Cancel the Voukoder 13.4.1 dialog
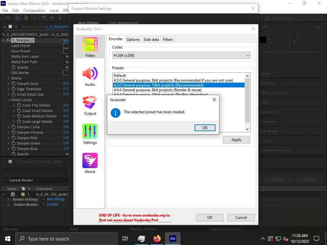This screenshot has width=327, height=245. coord(241,217)
